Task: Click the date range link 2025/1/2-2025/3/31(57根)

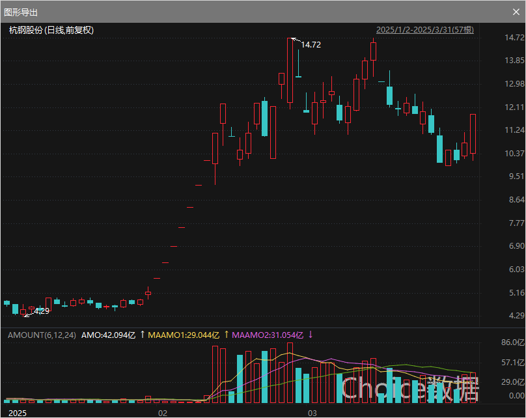Action: [x=425, y=30]
